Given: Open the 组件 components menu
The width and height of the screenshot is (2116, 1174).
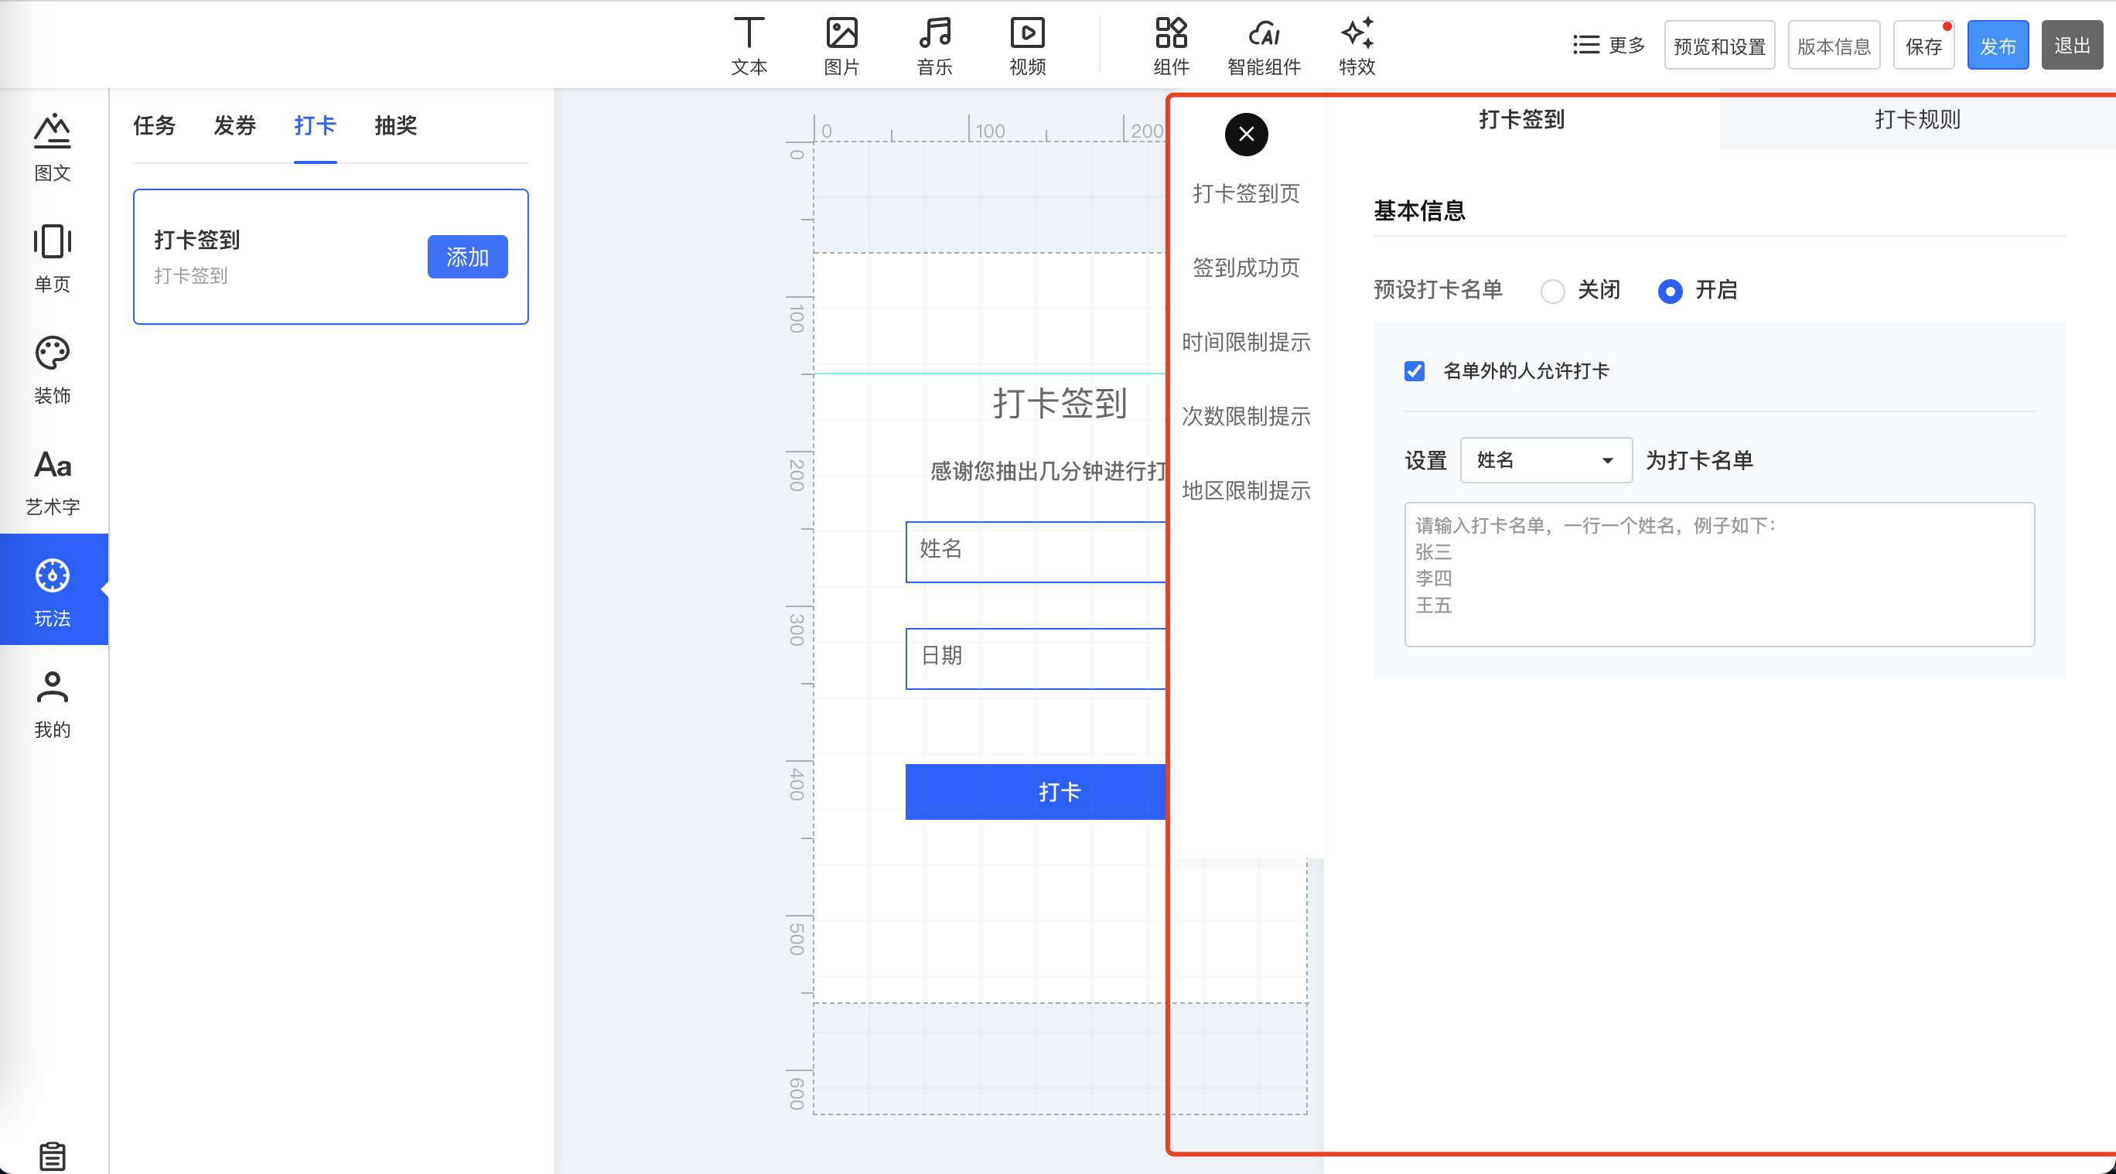Looking at the screenshot, I should (1171, 46).
